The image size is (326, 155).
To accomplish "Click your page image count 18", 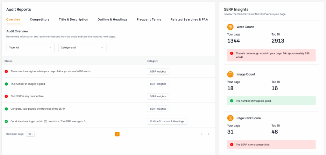I will 230,88.
